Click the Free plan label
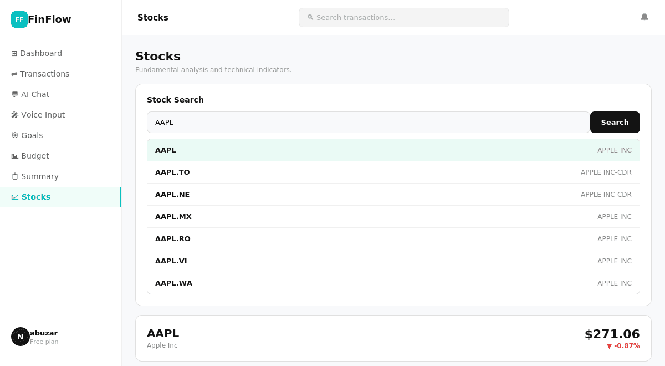Viewport: 665px width, 366px height. (x=44, y=342)
